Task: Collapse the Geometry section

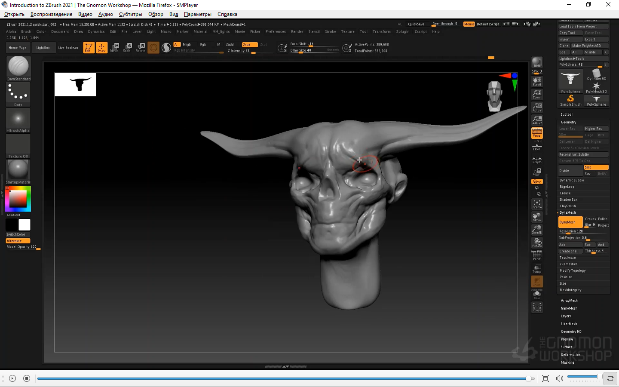Action: [568, 122]
